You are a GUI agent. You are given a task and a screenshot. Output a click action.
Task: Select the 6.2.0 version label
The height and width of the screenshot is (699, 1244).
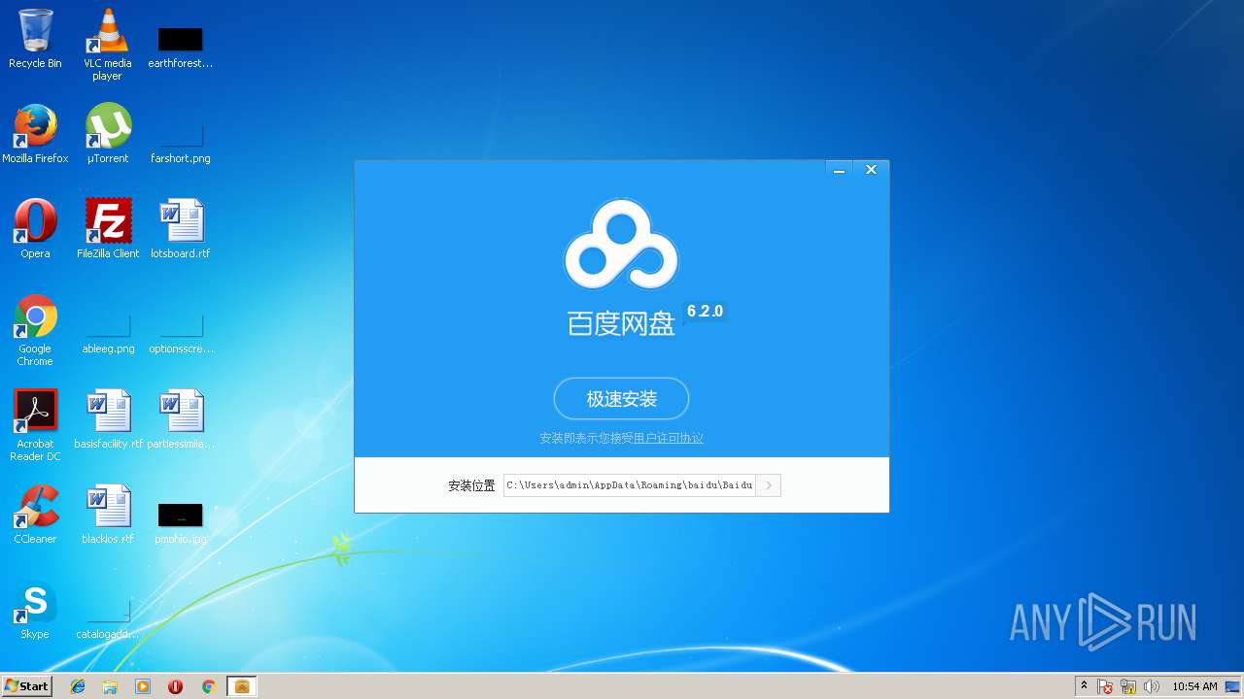click(706, 312)
